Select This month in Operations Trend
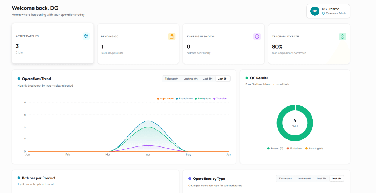 (x=171, y=79)
